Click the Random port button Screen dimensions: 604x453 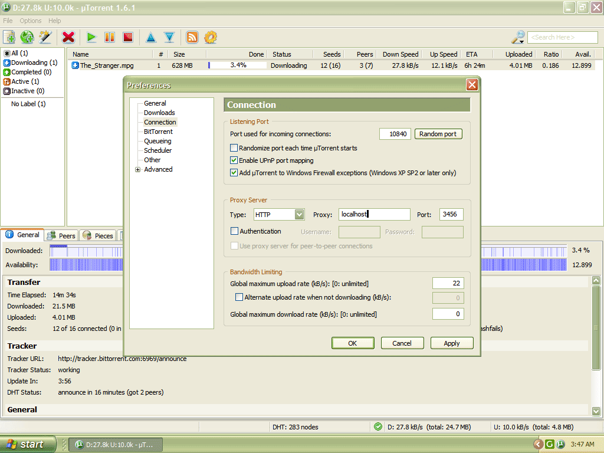[438, 134]
